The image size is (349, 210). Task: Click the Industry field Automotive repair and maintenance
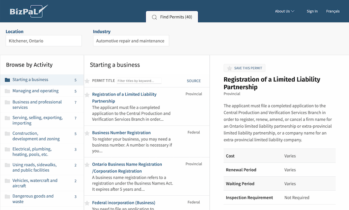click(131, 41)
